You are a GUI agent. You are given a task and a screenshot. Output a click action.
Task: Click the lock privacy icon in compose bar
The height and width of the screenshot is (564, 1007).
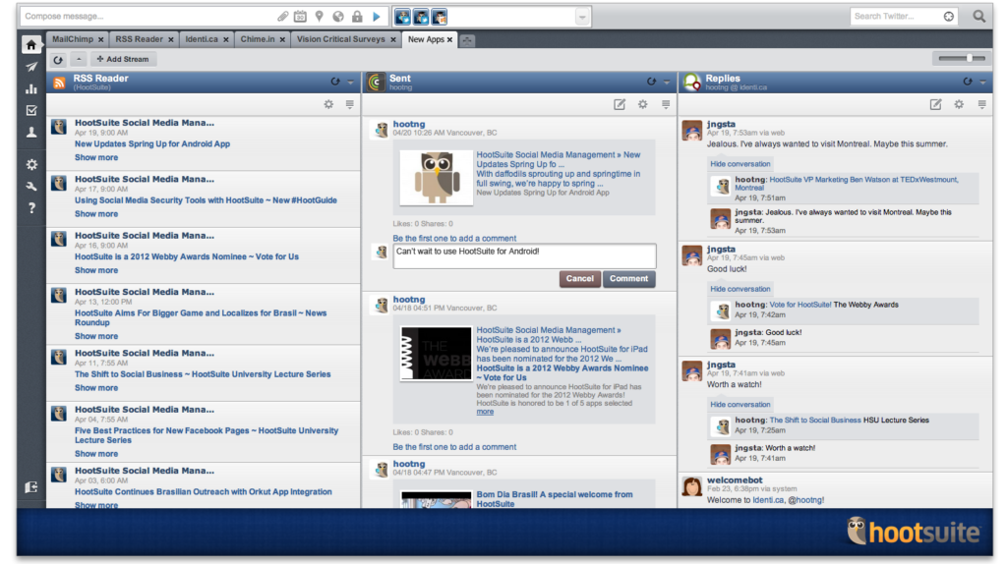tap(357, 16)
